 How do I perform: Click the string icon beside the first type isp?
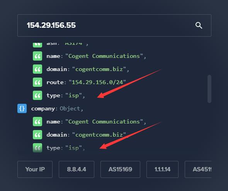[37, 95]
